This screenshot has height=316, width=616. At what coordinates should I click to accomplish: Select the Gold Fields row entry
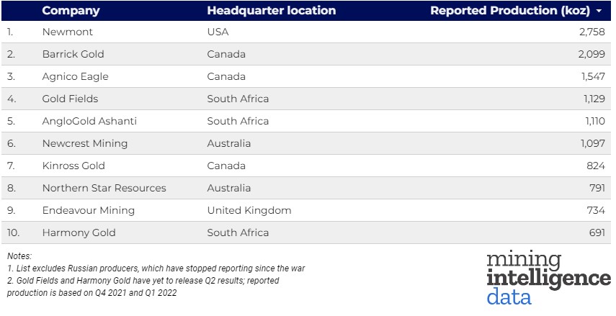(x=70, y=99)
